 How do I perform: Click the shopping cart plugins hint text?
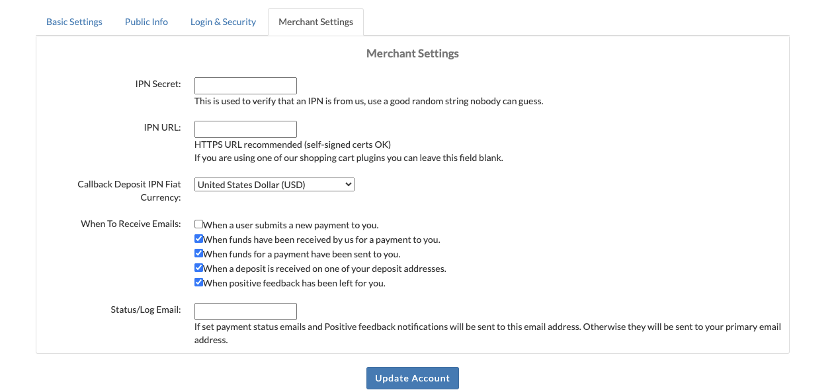(349, 158)
